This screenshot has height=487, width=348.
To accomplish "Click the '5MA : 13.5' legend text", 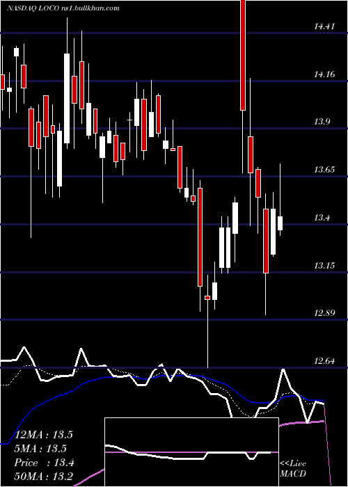I will 40,449.
